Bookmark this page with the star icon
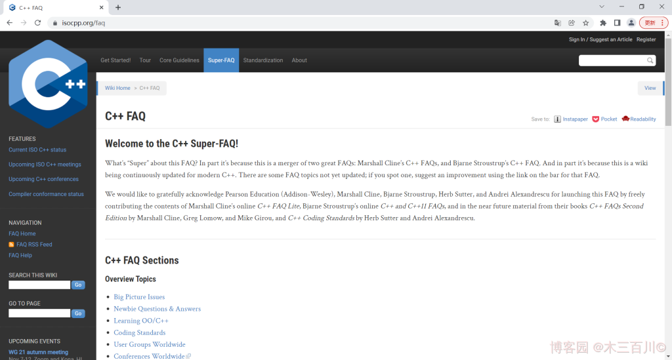672x360 pixels. [x=585, y=23]
